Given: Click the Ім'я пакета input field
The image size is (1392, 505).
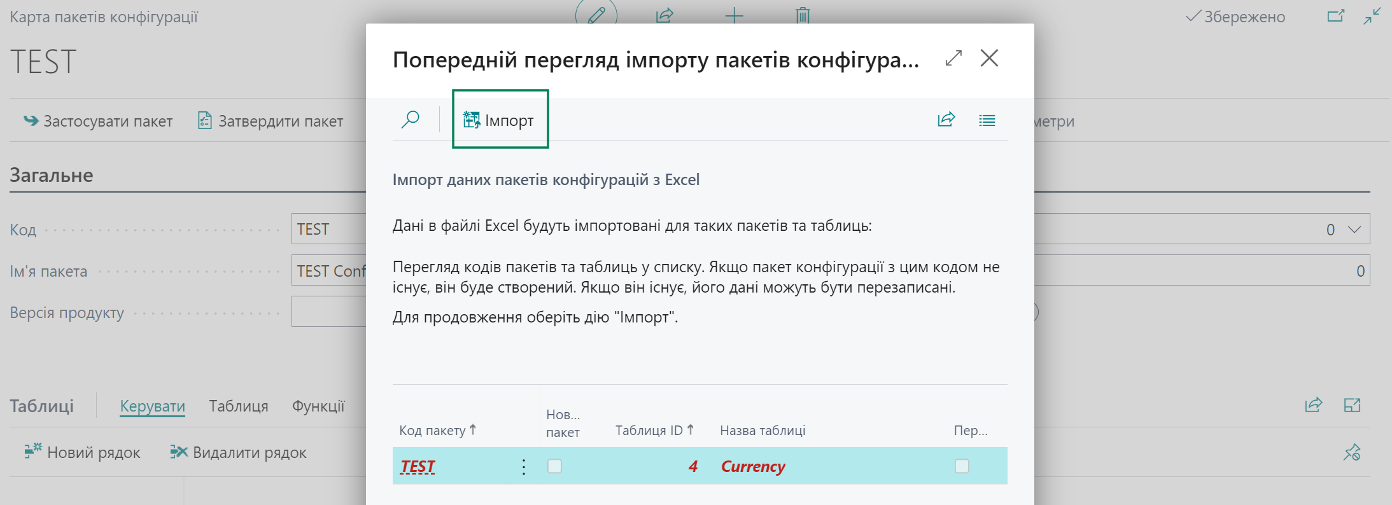Looking at the screenshot, I should [328, 270].
